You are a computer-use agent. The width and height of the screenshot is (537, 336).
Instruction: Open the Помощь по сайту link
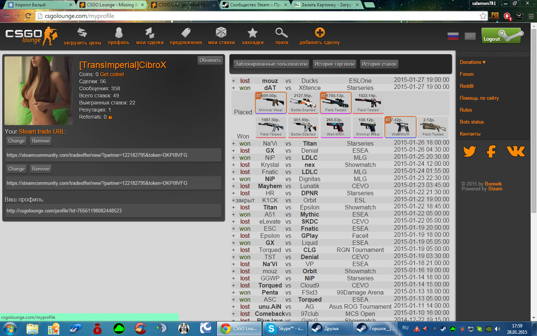click(x=479, y=98)
